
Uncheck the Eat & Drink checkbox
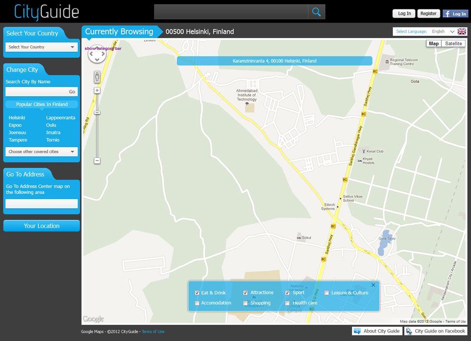click(x=197, y=293)
